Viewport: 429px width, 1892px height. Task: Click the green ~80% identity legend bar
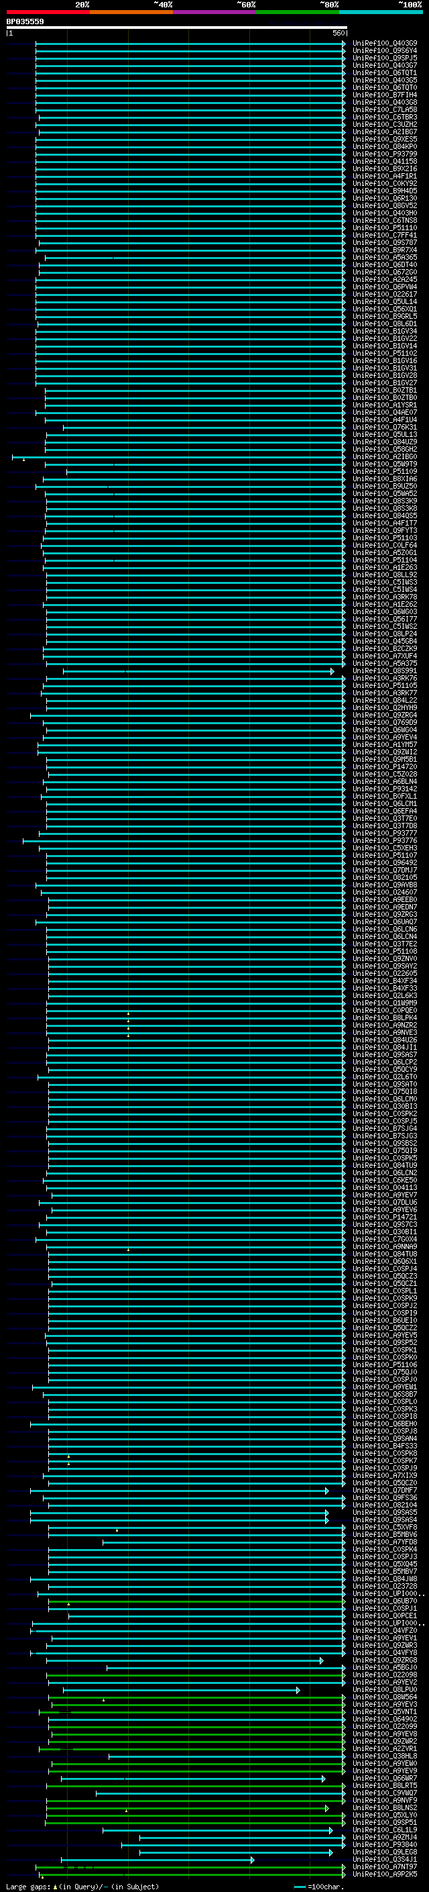[298, 12]
